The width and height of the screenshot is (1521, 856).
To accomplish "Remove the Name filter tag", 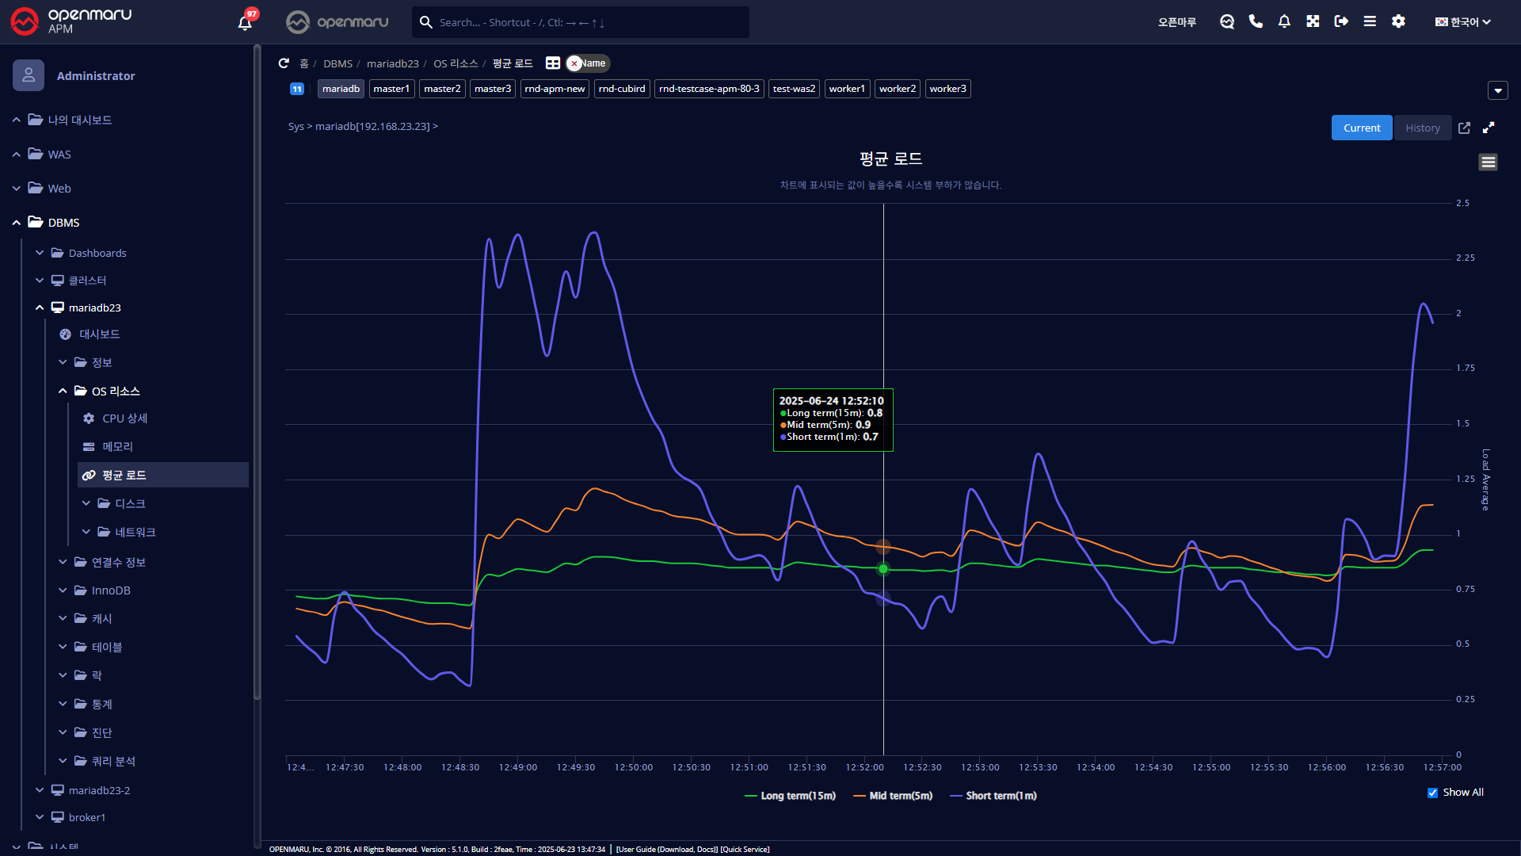I will [574, 63].
